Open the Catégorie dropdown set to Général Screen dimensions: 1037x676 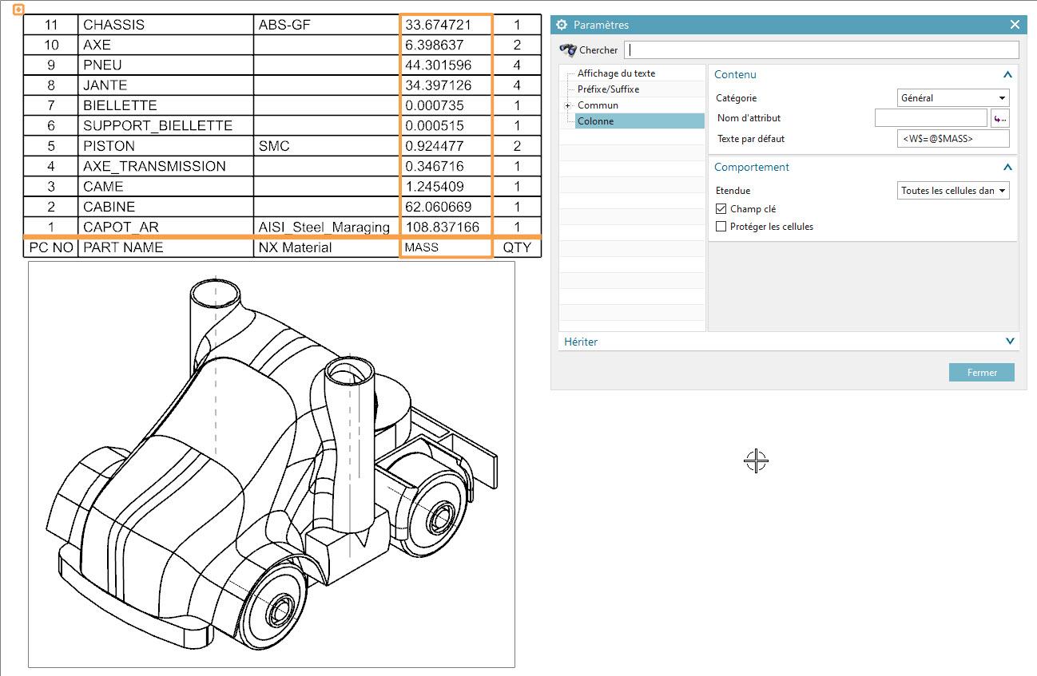click(953, 98)
